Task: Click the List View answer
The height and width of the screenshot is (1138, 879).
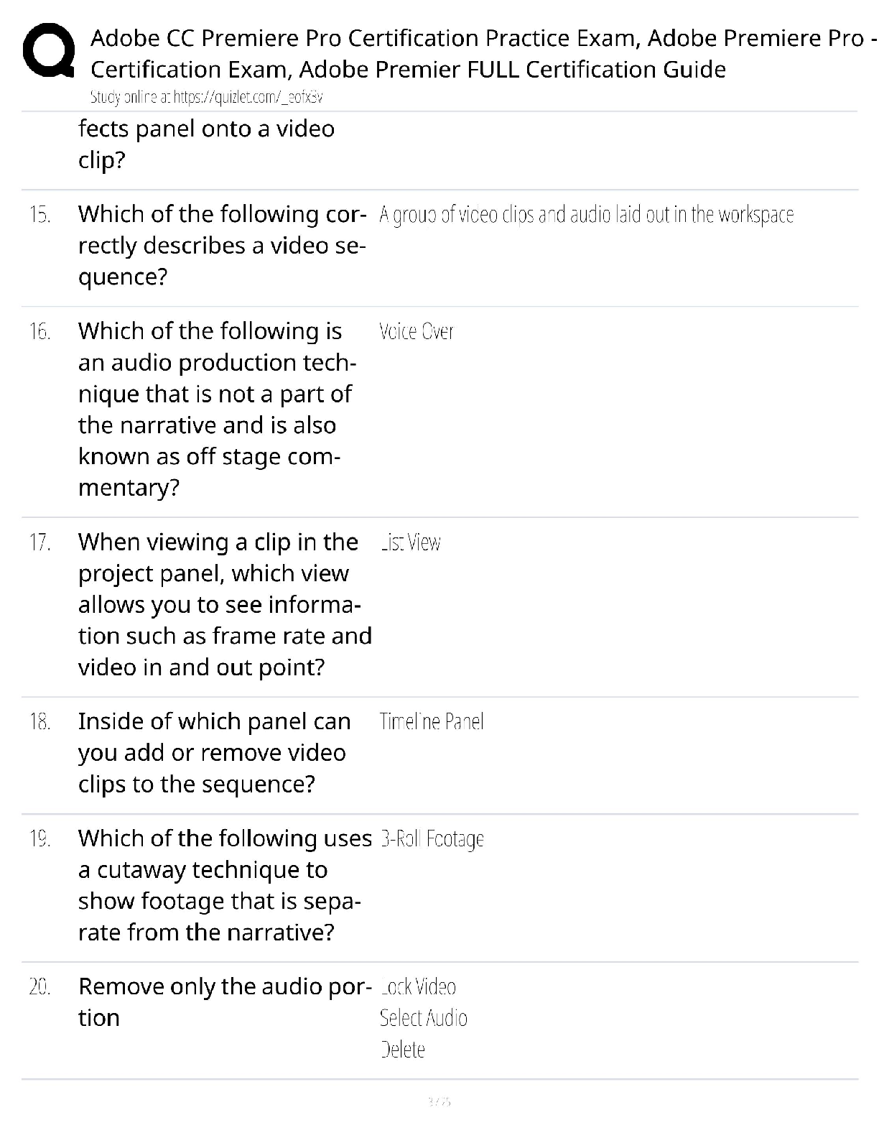Action: click(410, 542)
